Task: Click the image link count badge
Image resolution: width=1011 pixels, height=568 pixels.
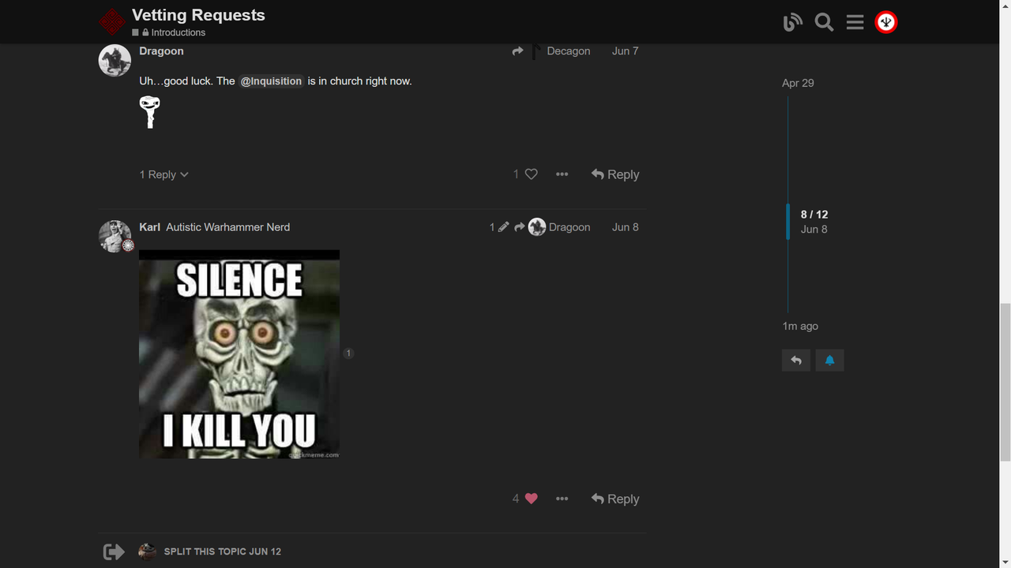Action: 348,353
